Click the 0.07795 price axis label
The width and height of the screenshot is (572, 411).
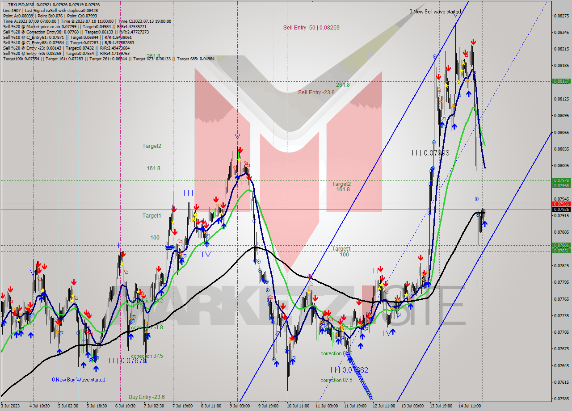pyautogui.click(x=561, y=282)
